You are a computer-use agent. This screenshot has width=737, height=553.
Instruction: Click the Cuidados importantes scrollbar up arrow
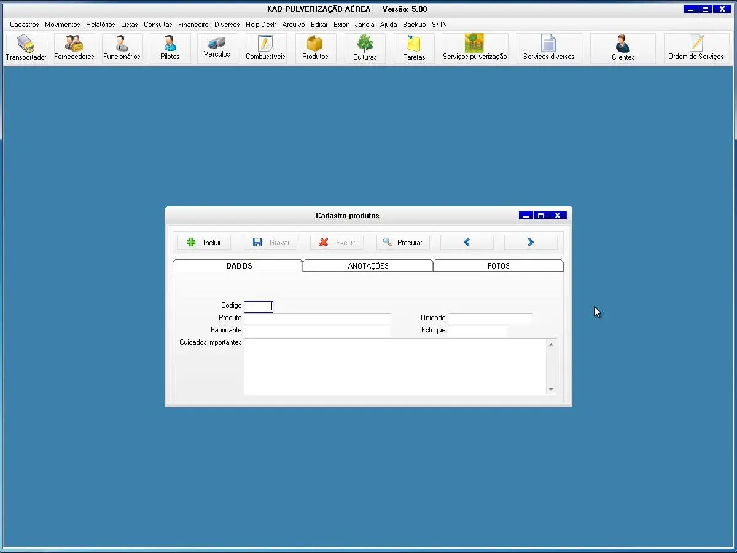point(551,345)
